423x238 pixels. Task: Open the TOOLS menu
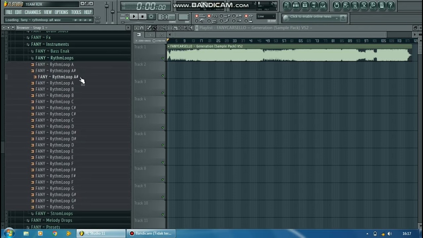coord(76,12)
